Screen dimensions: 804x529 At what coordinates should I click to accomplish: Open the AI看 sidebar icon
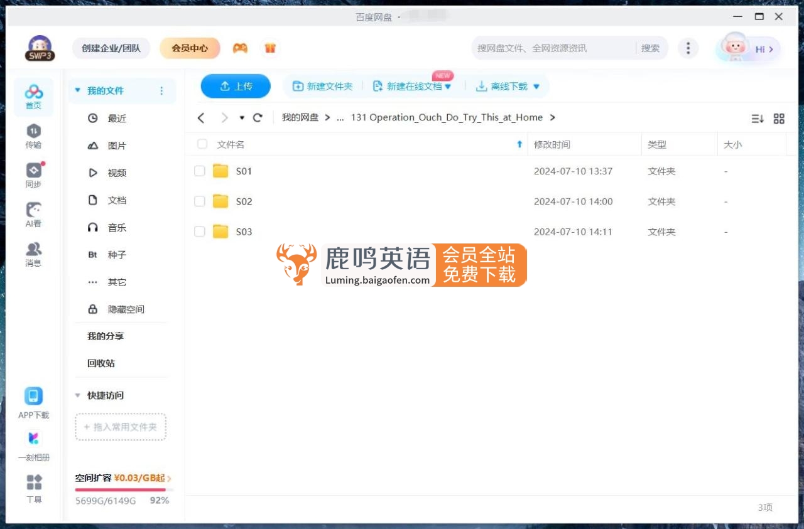tap(33, 214)
